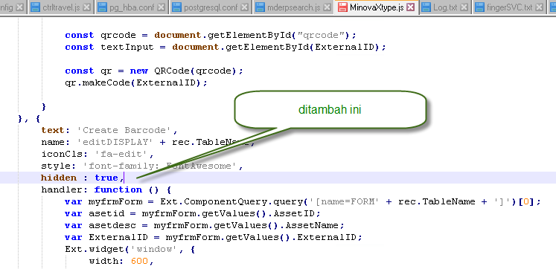
Task: Switch to the mderpsearch.js tab
Action: pos(293,7)
